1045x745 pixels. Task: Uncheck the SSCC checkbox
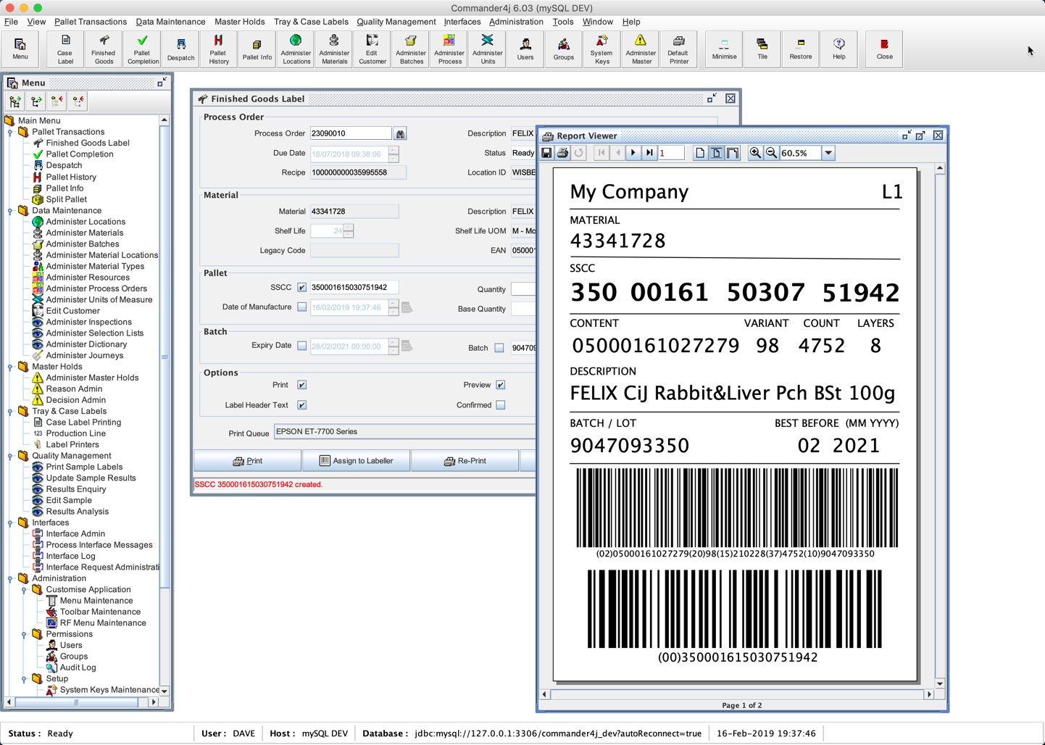(302, 288)
